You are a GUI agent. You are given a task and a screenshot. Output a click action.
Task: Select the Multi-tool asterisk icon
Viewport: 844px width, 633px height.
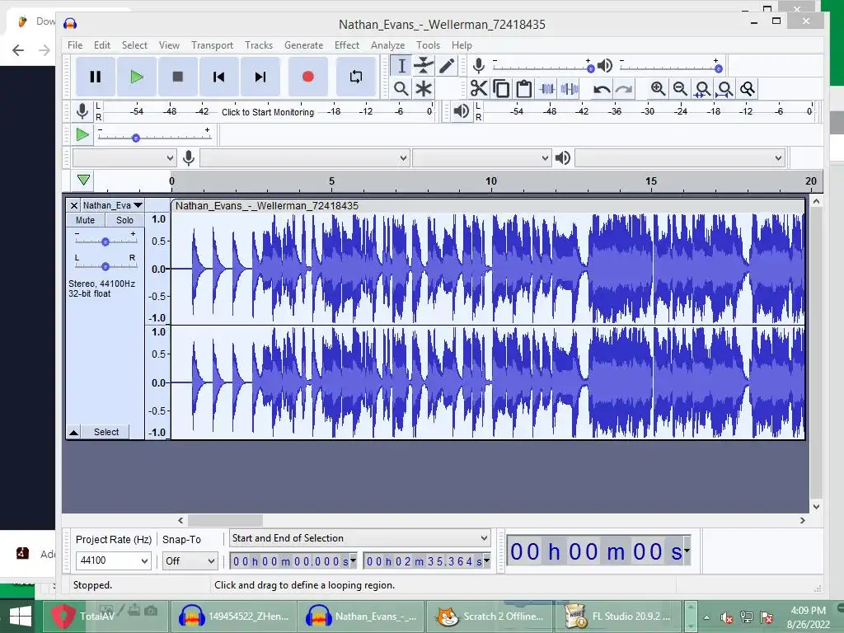point(424,89)
